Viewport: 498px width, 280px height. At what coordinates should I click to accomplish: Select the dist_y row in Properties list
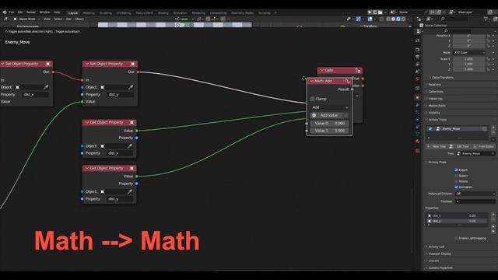tap(457, 221)
